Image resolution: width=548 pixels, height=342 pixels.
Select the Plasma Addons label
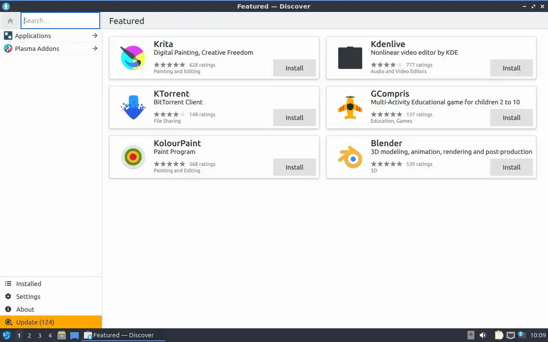click(x=37, y=49)
